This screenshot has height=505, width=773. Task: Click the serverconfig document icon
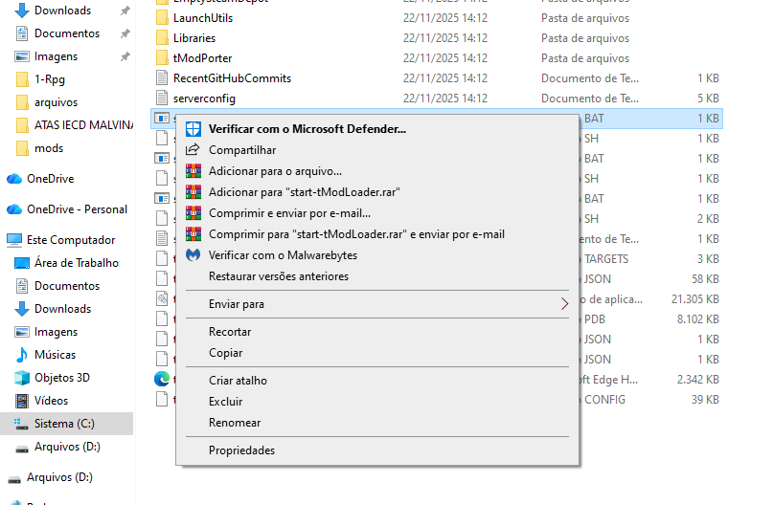point(162,98)
